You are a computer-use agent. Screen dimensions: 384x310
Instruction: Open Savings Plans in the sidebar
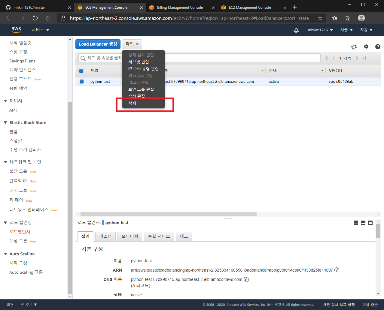click(22, 61)
